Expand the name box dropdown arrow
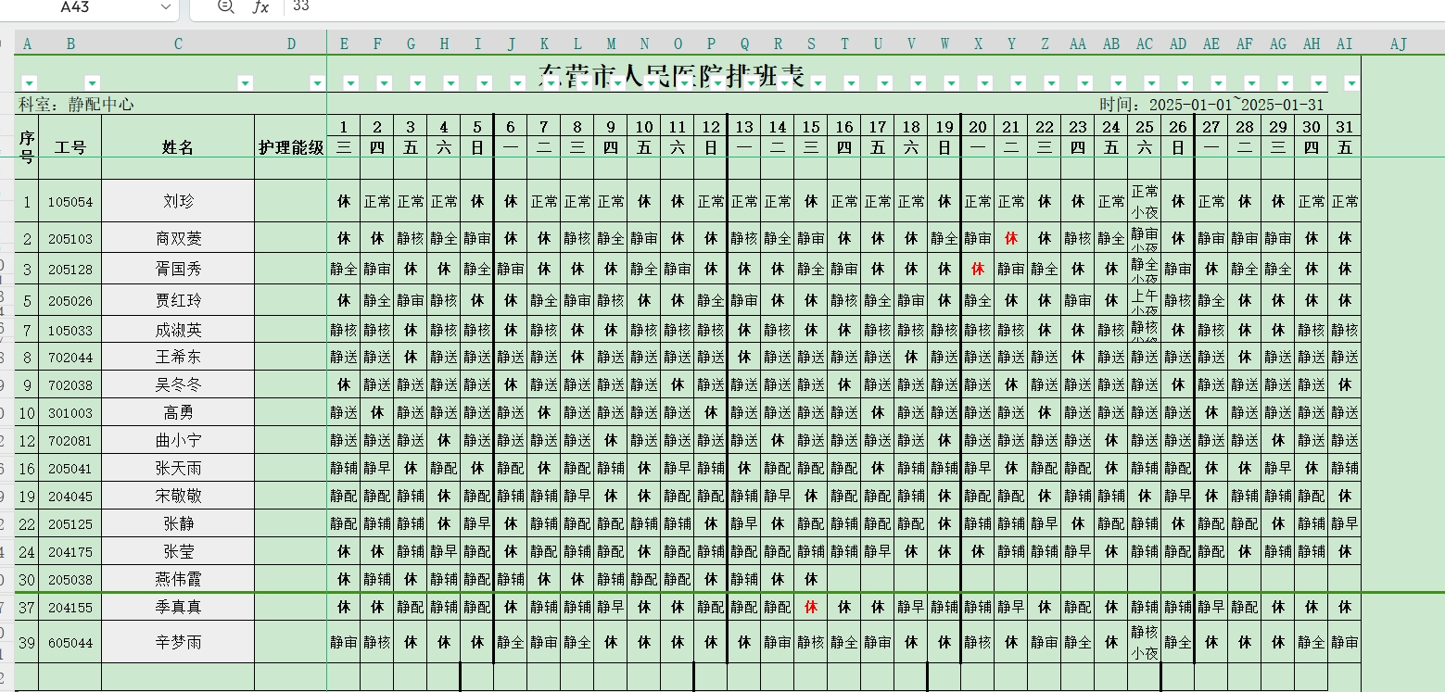Image resolution: width=1445 pixels, height=692 pixels. tap(166, 6)
